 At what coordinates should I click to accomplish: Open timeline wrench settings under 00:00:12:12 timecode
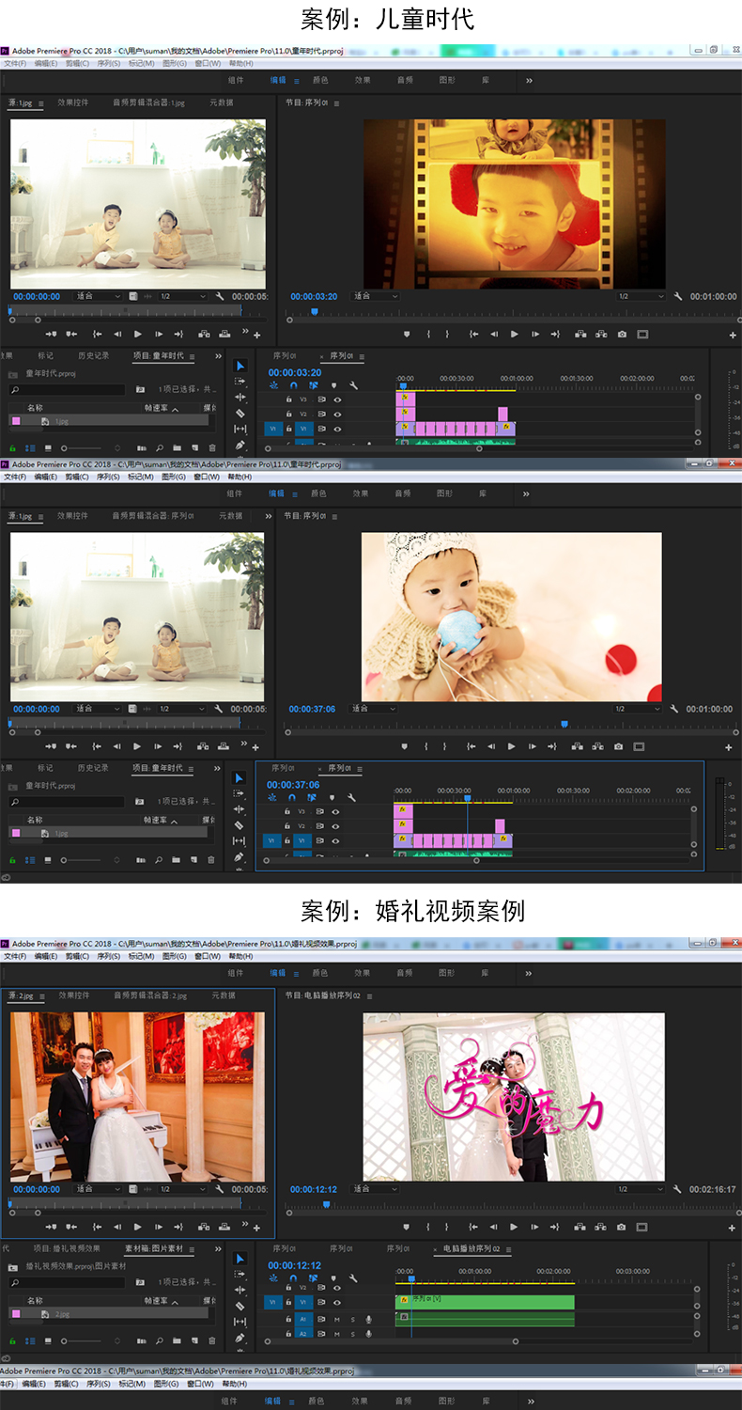[353, 1278]
